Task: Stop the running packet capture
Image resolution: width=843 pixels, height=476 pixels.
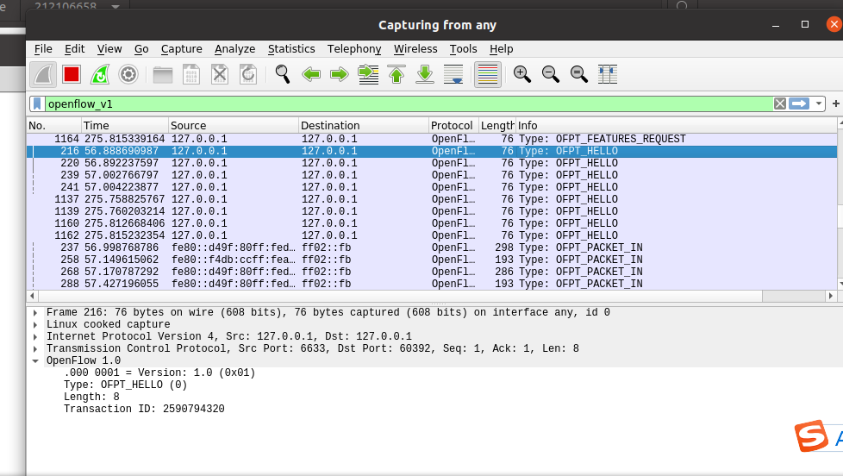Action: click(x=72, y=74)
